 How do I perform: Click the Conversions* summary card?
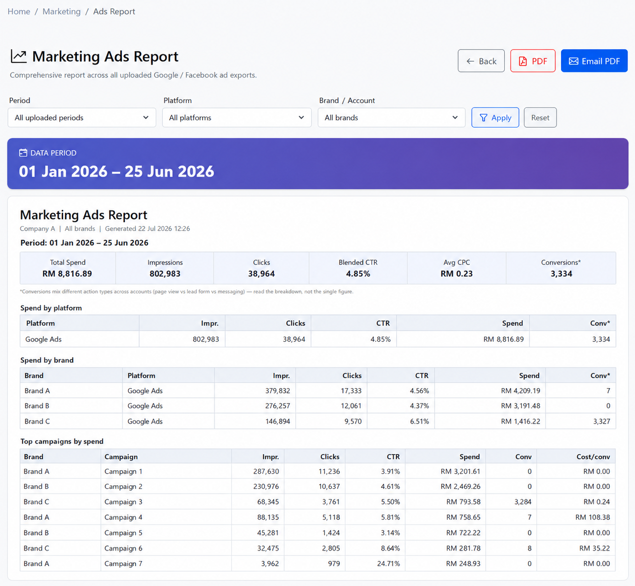561,268
